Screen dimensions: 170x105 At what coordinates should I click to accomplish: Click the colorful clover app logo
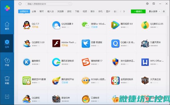(7, 8)
